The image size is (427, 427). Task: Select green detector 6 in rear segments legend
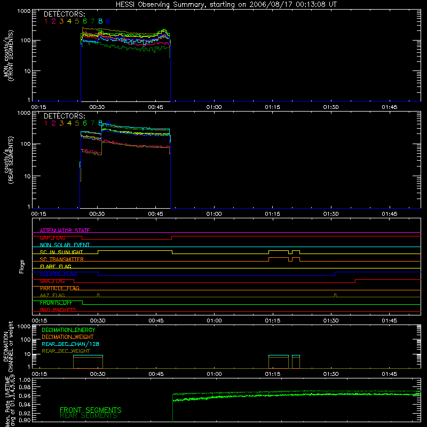pyautogui.click(x=85, y=123)
